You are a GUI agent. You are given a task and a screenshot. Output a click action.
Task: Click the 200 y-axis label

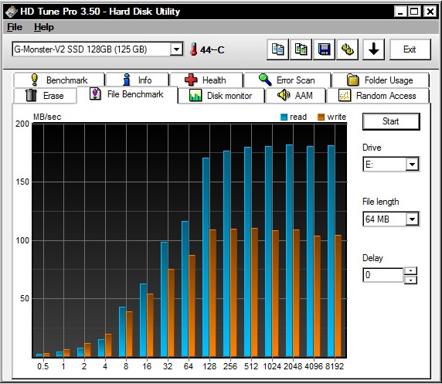tap(22, 124)
